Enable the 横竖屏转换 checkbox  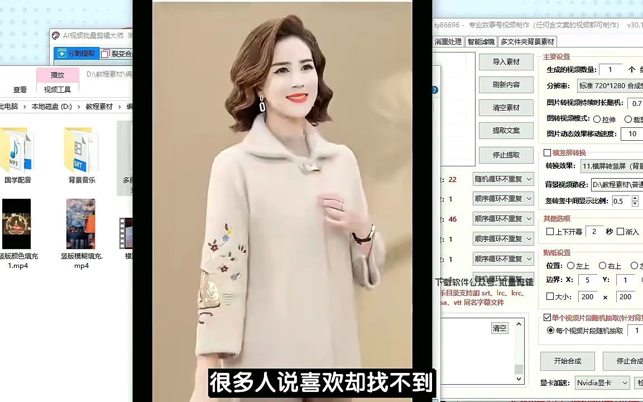(x=546, y=152)
